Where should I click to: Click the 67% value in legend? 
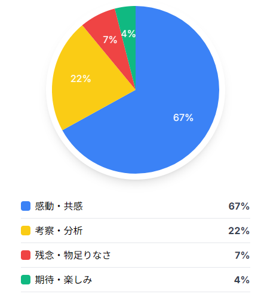click(239, 206)
